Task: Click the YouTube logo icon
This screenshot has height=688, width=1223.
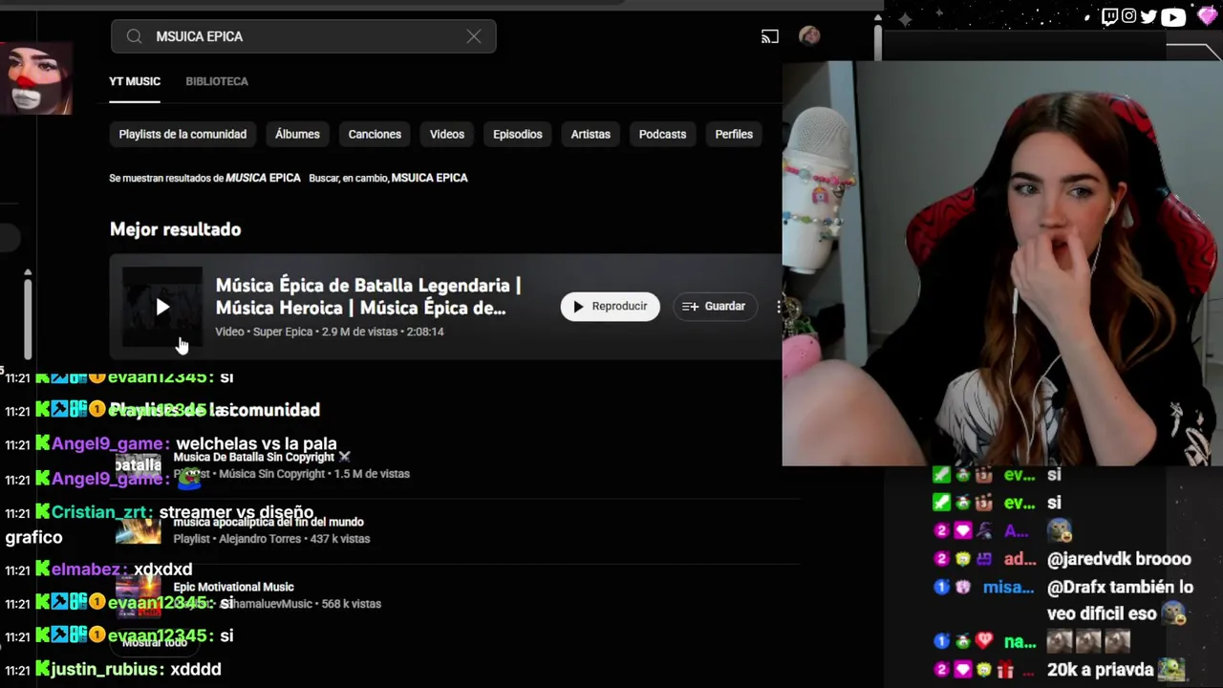Action: (1173, 16)
